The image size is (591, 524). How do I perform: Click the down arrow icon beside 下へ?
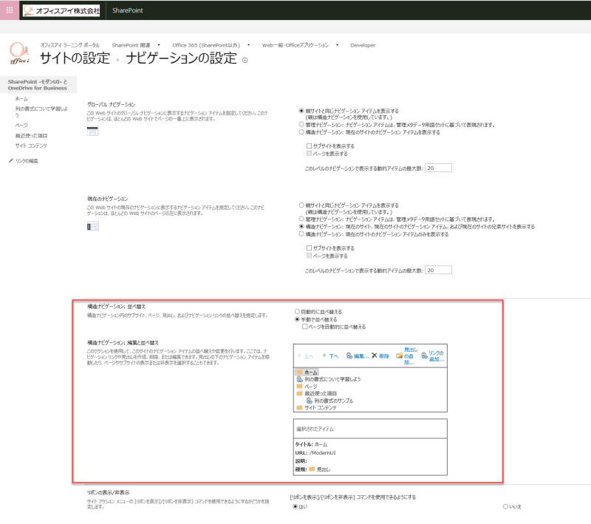pyautogui.click(x=324, y=355)
